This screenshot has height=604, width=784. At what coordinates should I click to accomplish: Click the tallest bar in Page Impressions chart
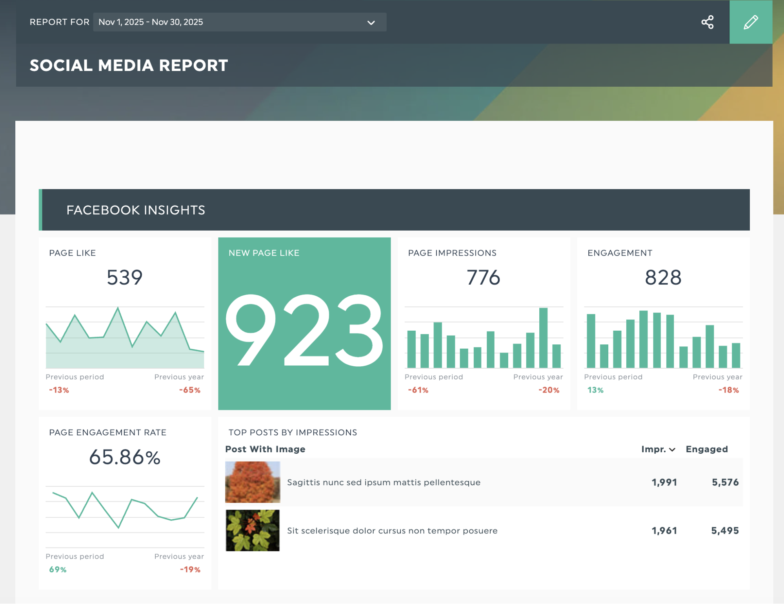[x=543, y=337]
